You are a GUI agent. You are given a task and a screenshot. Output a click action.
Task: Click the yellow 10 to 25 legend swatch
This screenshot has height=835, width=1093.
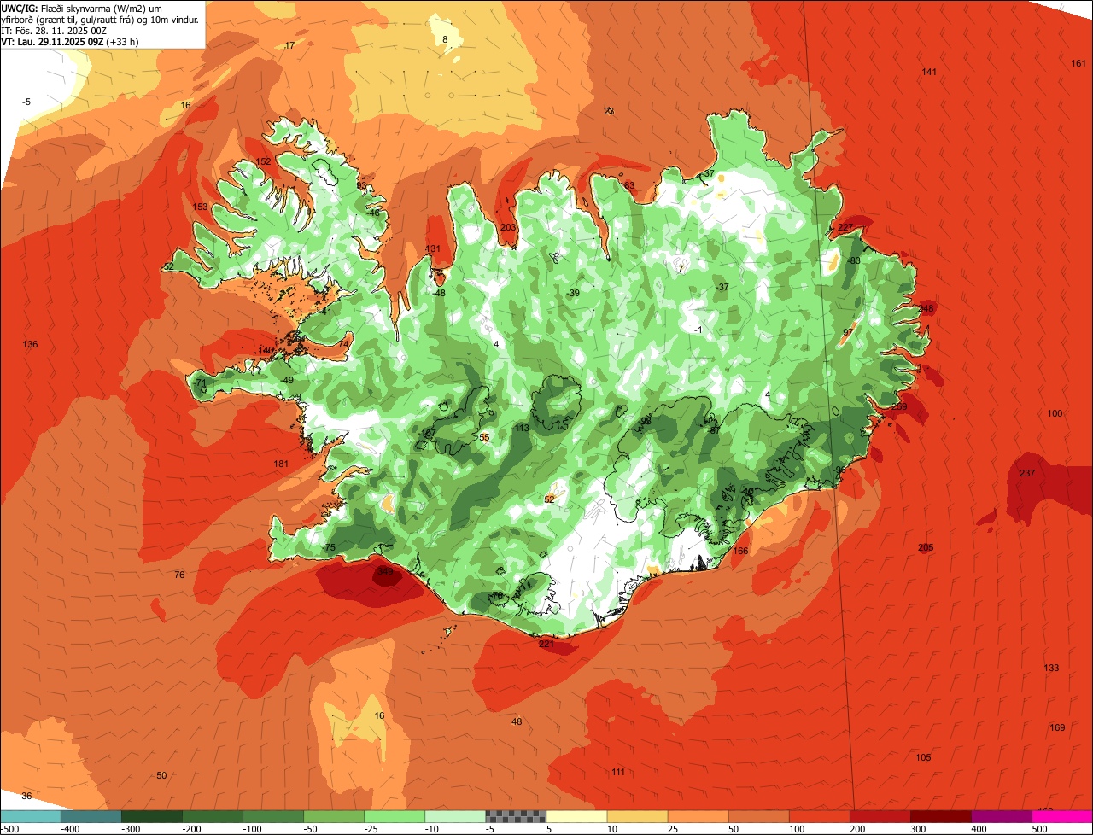pos(638,816)
